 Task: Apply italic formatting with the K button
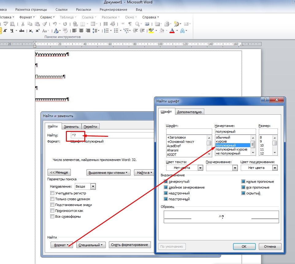[5, 31]
